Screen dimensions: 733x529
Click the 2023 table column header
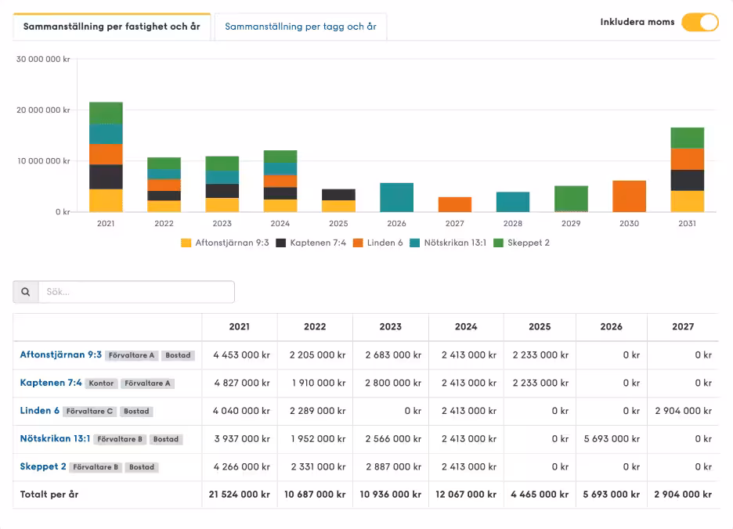391,326
